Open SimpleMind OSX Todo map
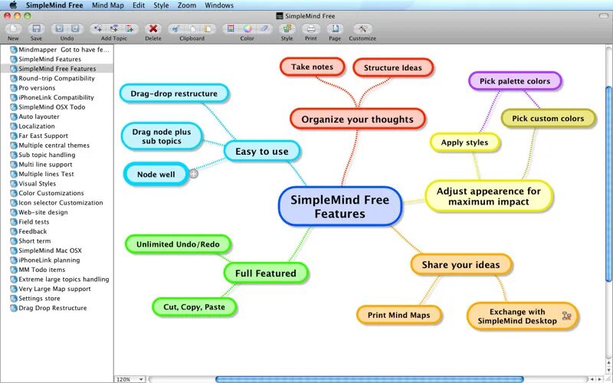Screen dimensions: 613x383 coord(57,106)
